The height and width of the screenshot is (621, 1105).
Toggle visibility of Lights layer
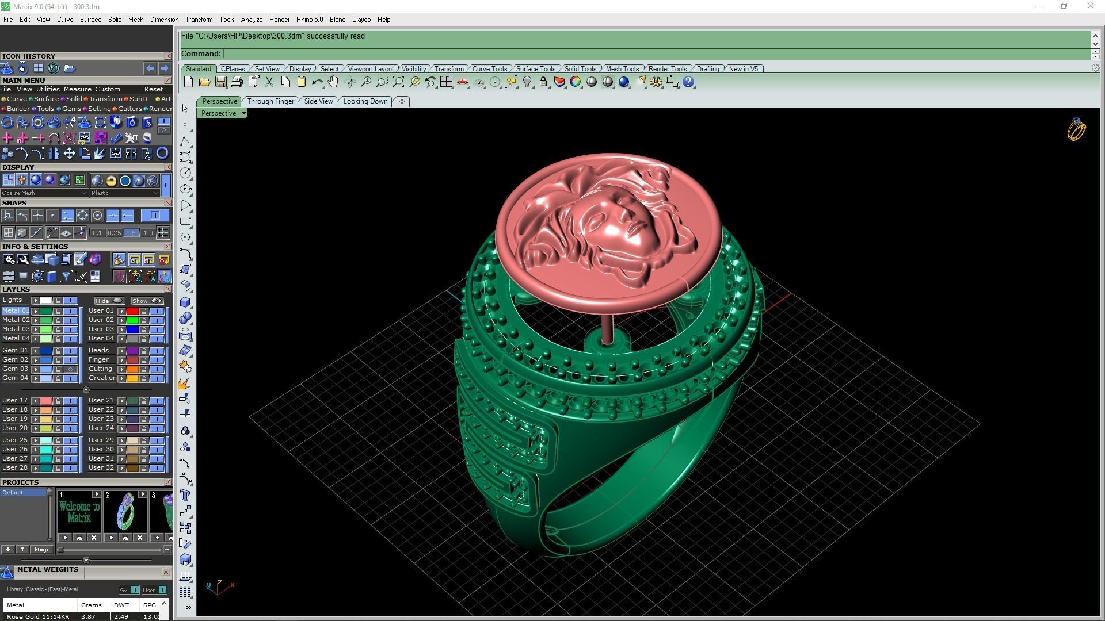[x=70, y=301]
